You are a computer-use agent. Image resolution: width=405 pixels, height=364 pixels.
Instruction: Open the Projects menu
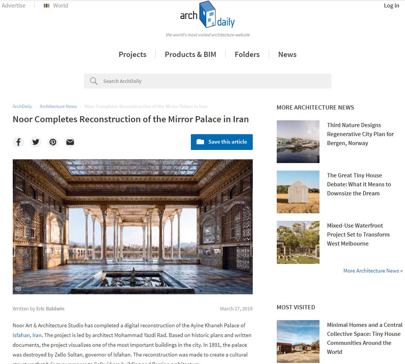[x=132, y=54]
